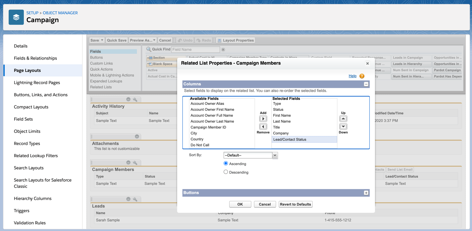Click the Add arrow button
The width and height of the screenshot is (472, 231).
(x=263, y=119)
